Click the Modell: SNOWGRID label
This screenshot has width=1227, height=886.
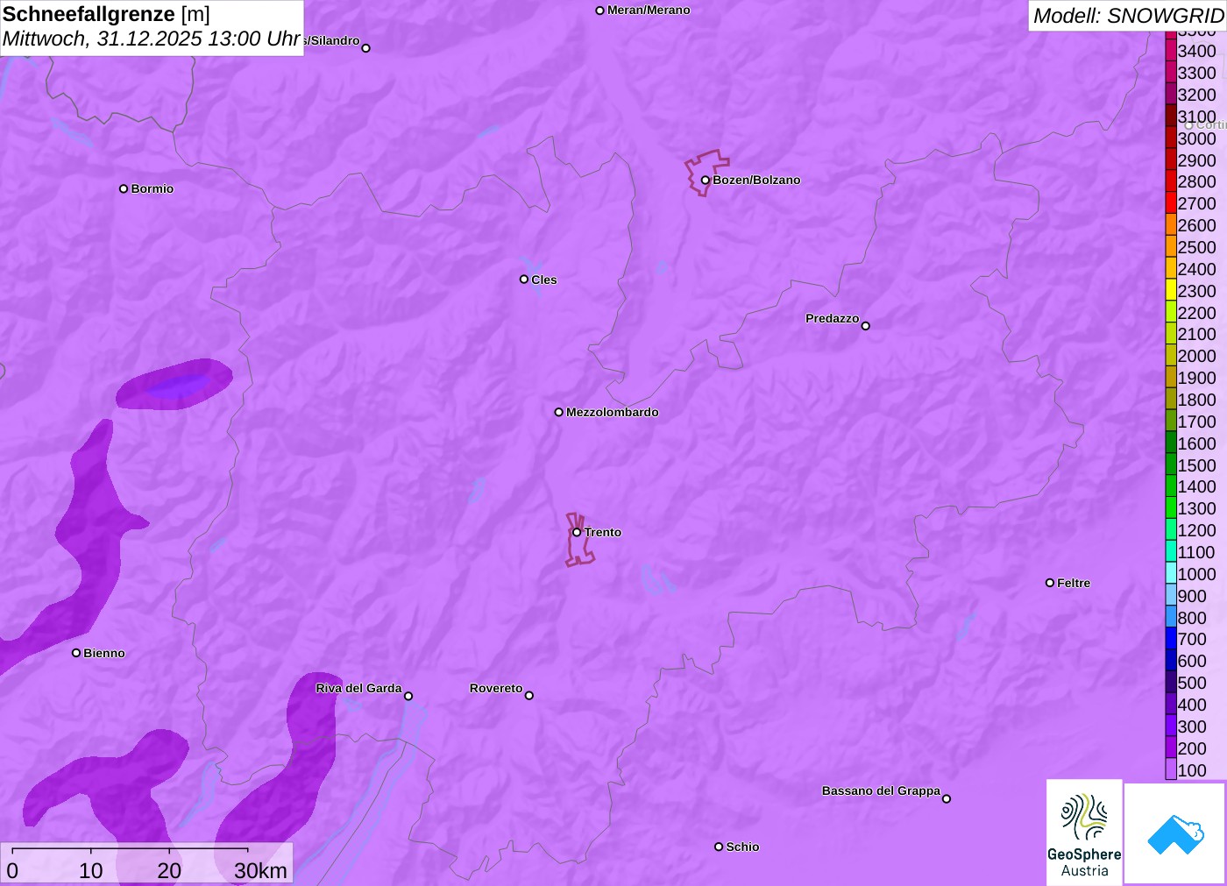[x=1128, y=16]
